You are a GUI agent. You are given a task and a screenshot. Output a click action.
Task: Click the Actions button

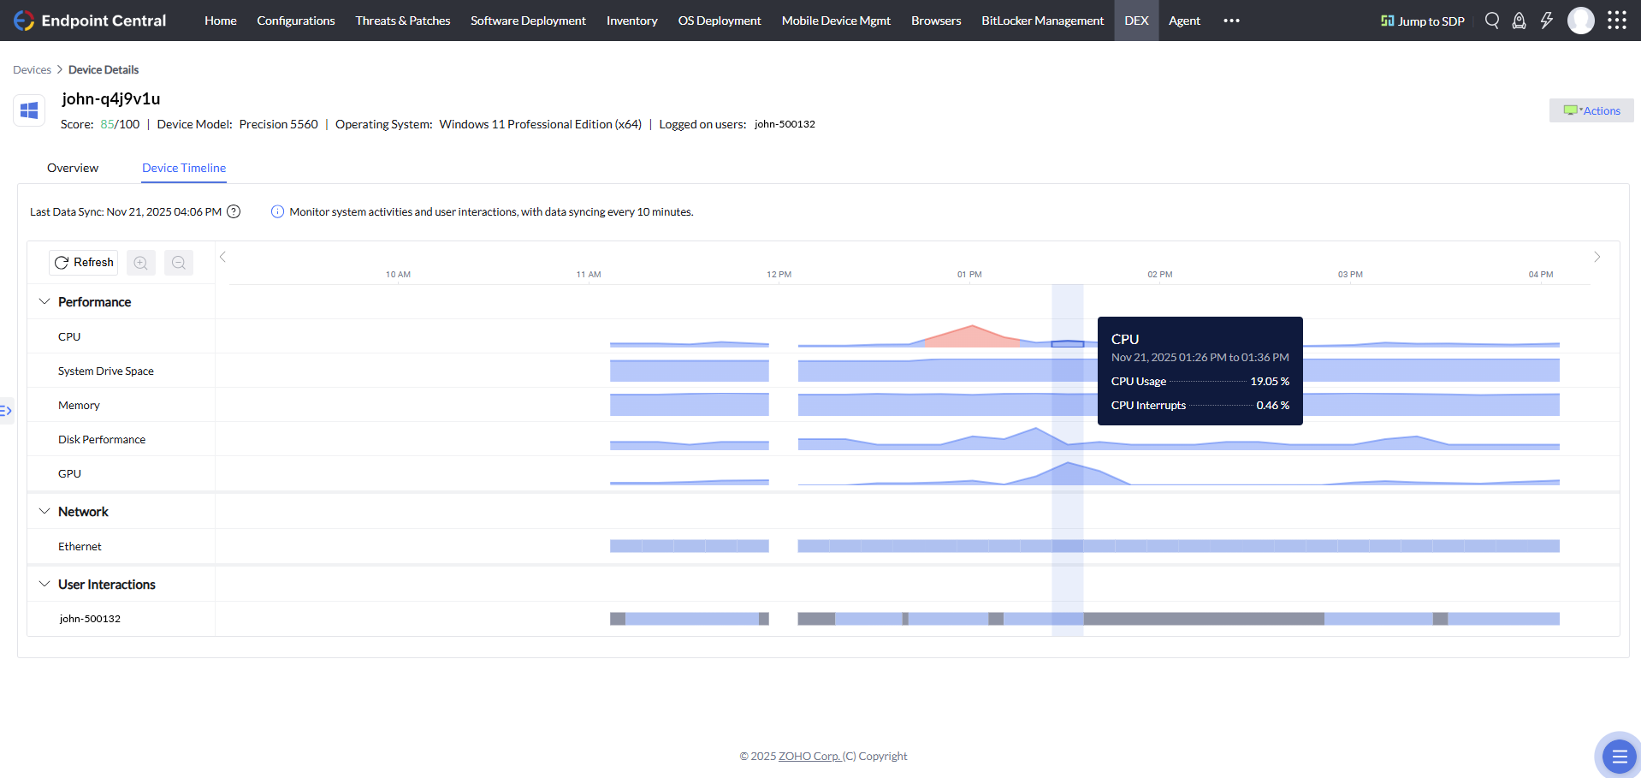pos(1591,110)
